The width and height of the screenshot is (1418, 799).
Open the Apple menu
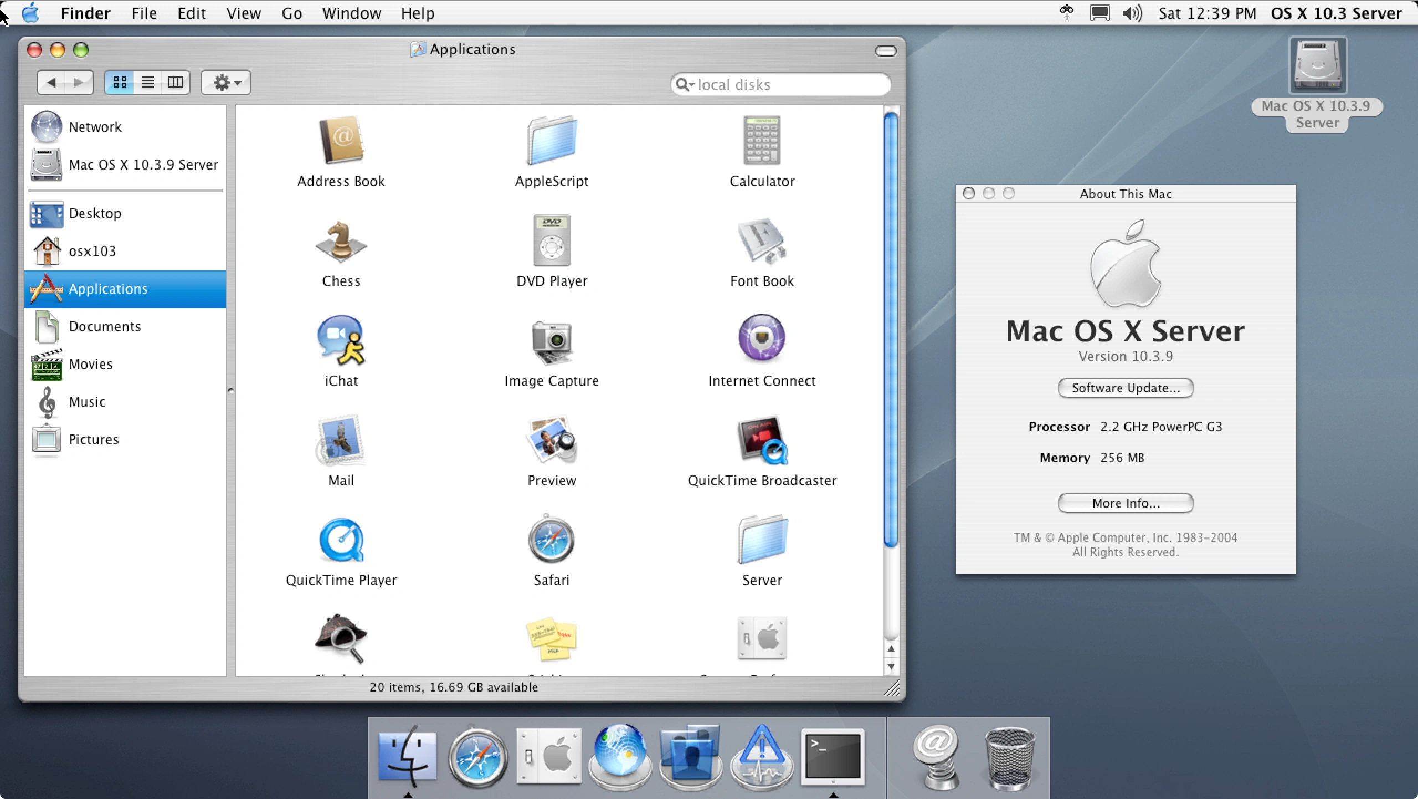(30, 13)
